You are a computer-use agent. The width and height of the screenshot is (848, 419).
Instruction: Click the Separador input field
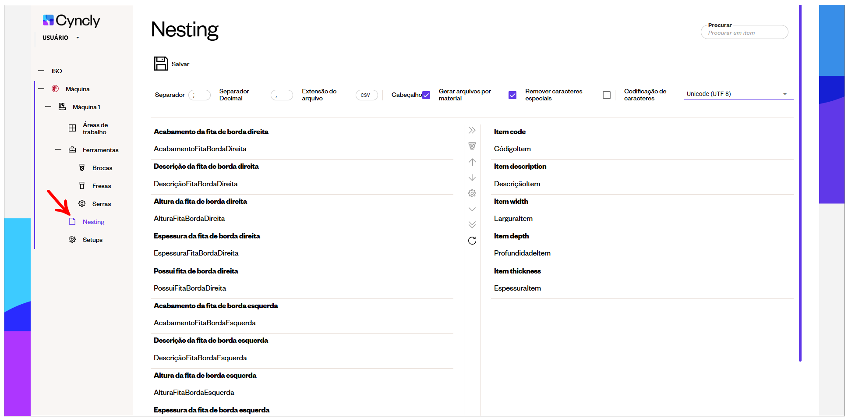pos(199,95)
